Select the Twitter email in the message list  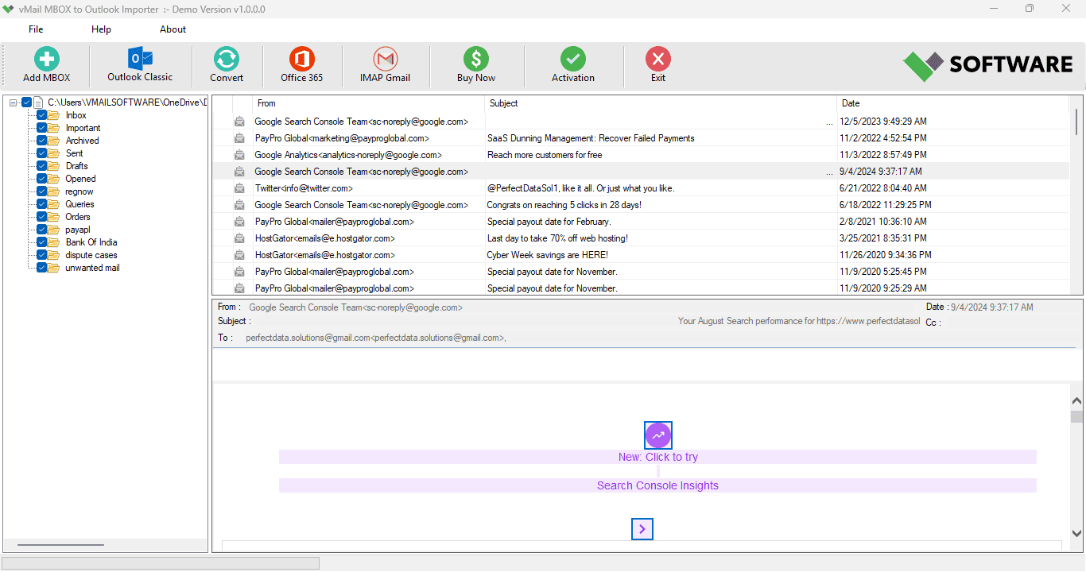click(x=304, y=188)
